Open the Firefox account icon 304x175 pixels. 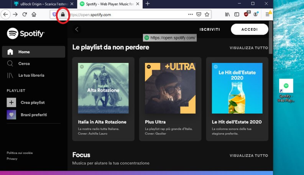point(256,14)
